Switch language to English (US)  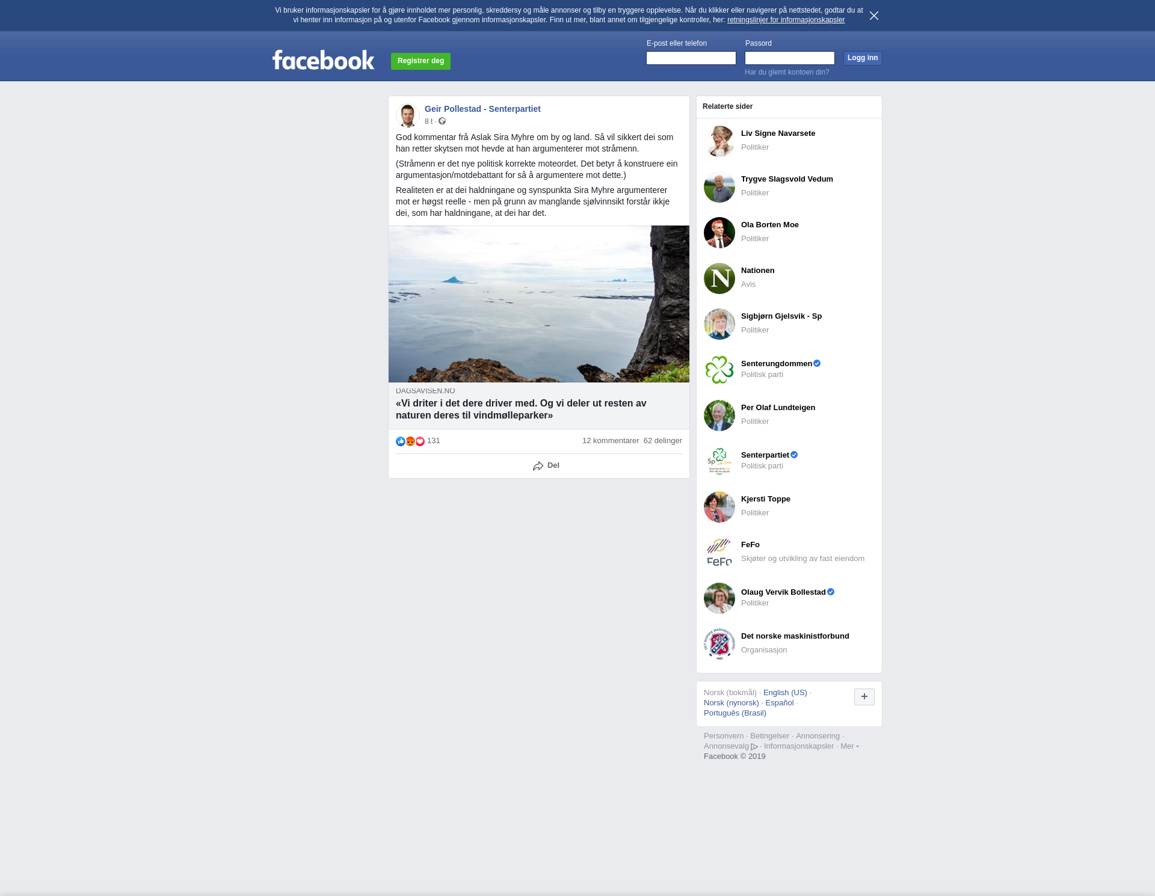[x=785, y=693]
